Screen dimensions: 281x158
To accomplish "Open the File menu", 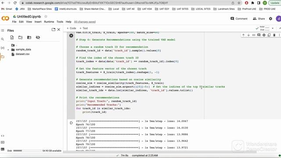I will tap(14, 22).
